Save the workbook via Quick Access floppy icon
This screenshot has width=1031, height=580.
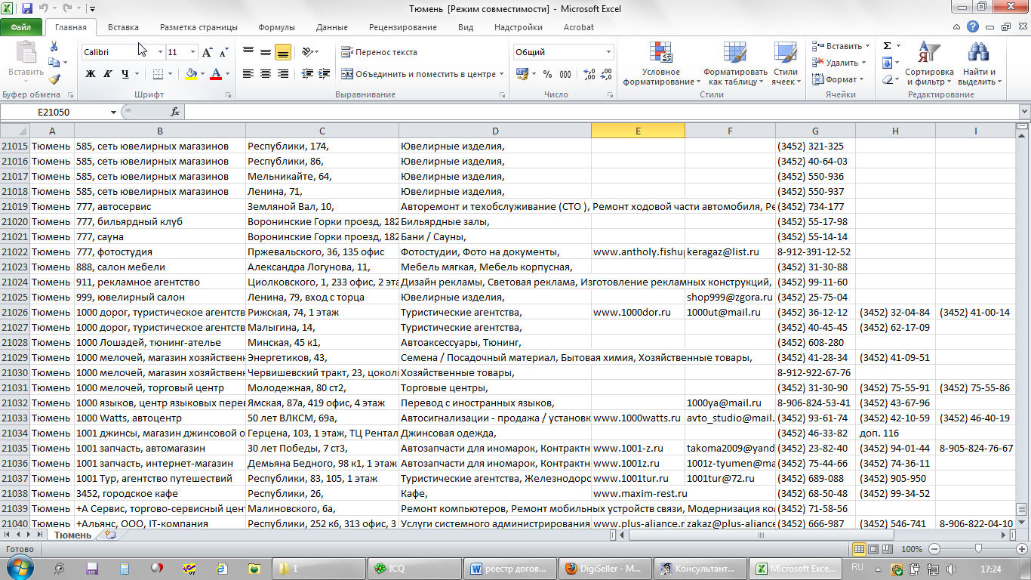28,9
